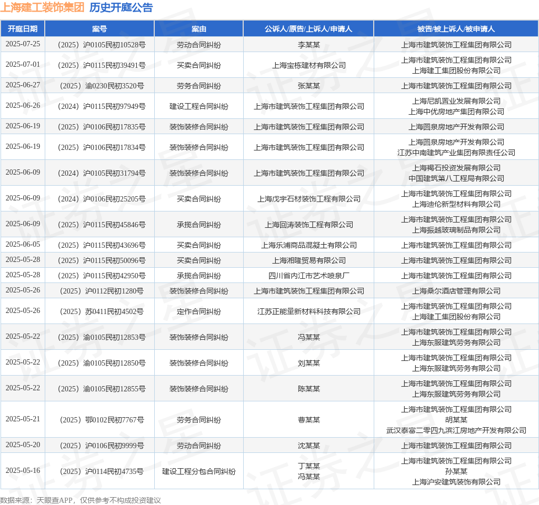Select case number （2025）渝0230民初3520号
The width and height of the screenshot is (539, 505).
(102, 86)
